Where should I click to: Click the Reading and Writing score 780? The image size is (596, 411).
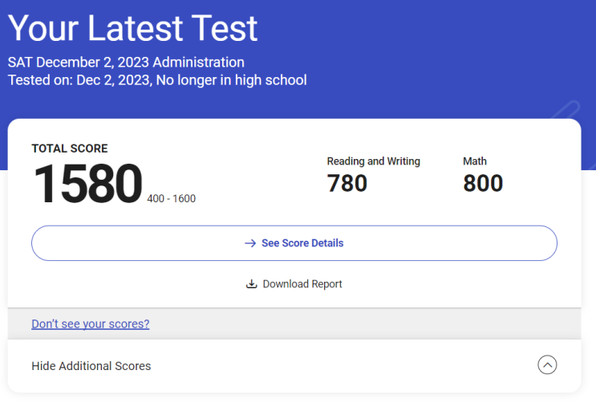[x=347, y=183]
